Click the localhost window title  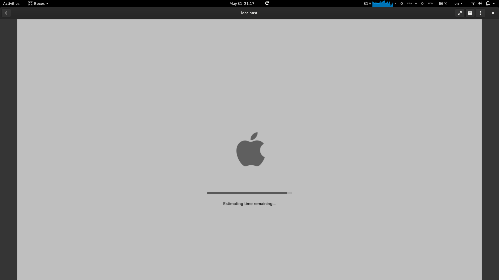coord(249,13)
